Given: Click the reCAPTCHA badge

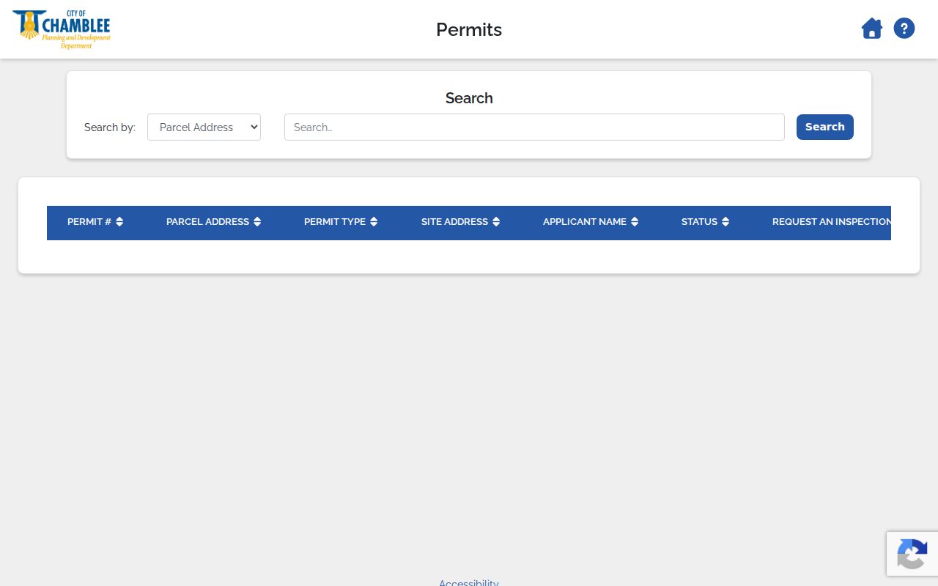Looking at the screenshot, I should (x=912, y=554).
